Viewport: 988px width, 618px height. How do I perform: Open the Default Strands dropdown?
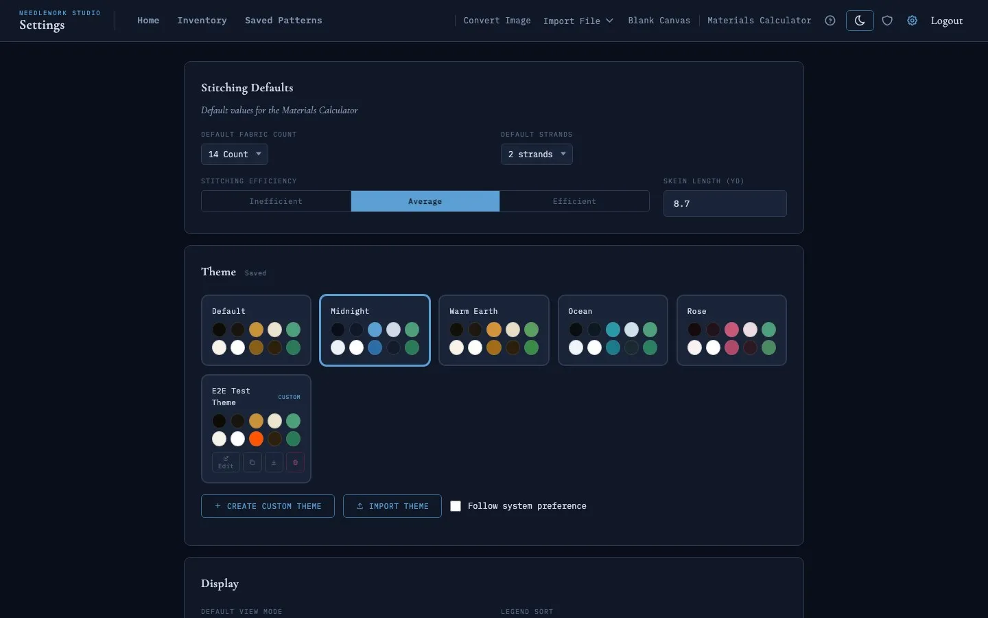537,154
